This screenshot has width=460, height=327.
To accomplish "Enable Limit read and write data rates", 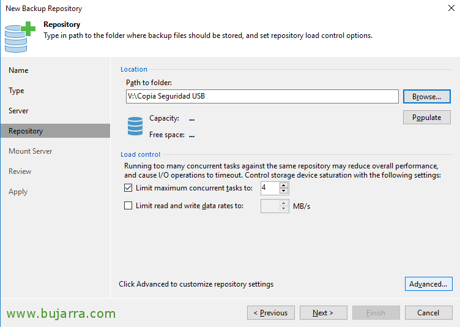I will point(128,205).
